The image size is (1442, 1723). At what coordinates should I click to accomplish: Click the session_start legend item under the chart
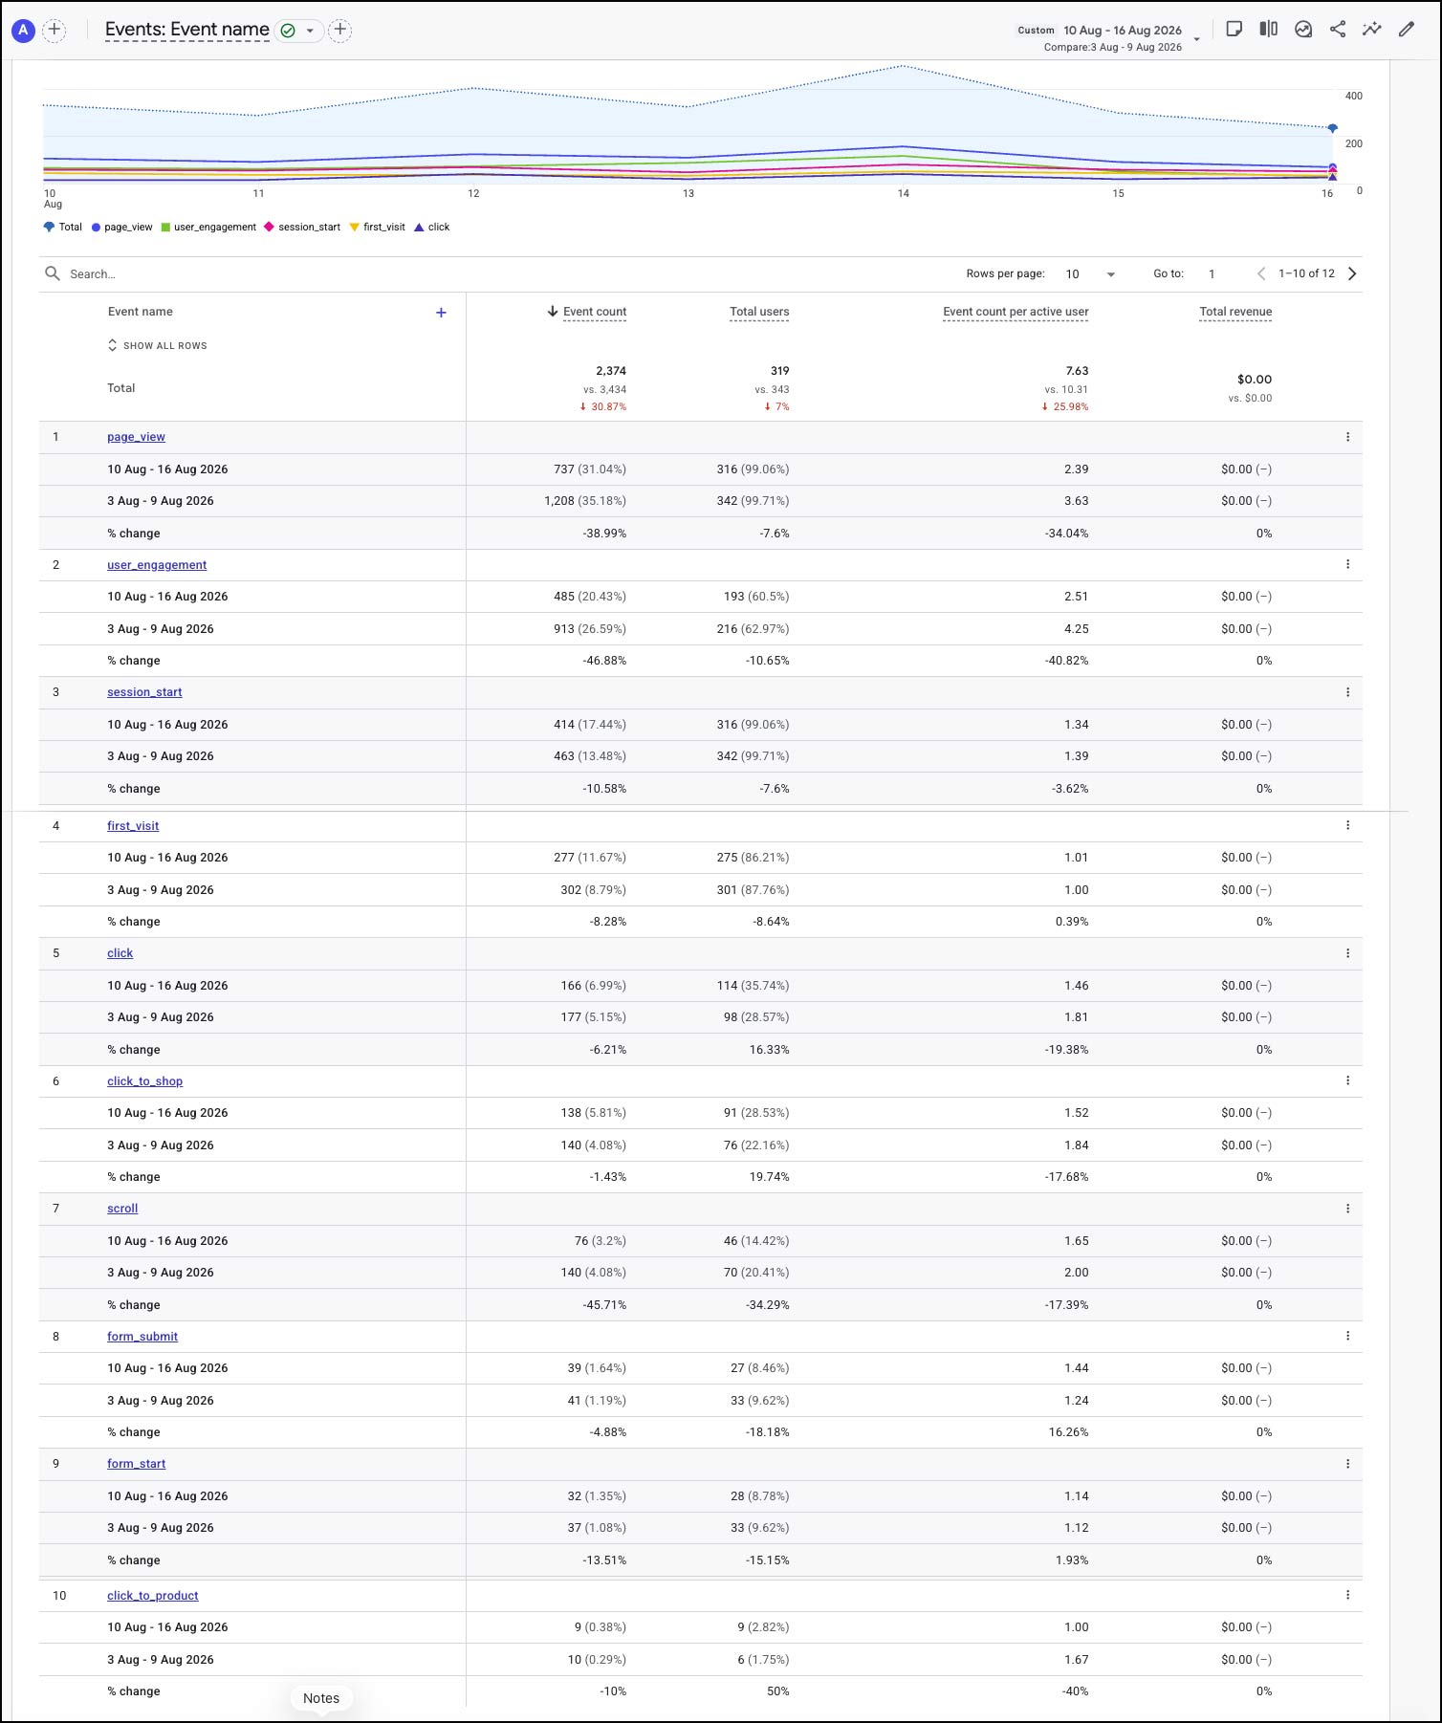[x=302, y=228]
